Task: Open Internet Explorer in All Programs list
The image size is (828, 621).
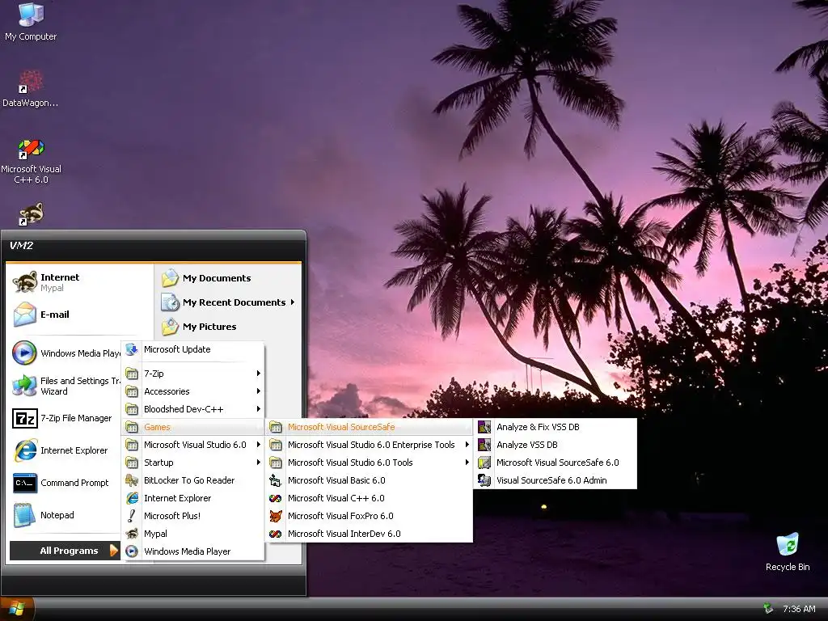Action: coord(192,498)
